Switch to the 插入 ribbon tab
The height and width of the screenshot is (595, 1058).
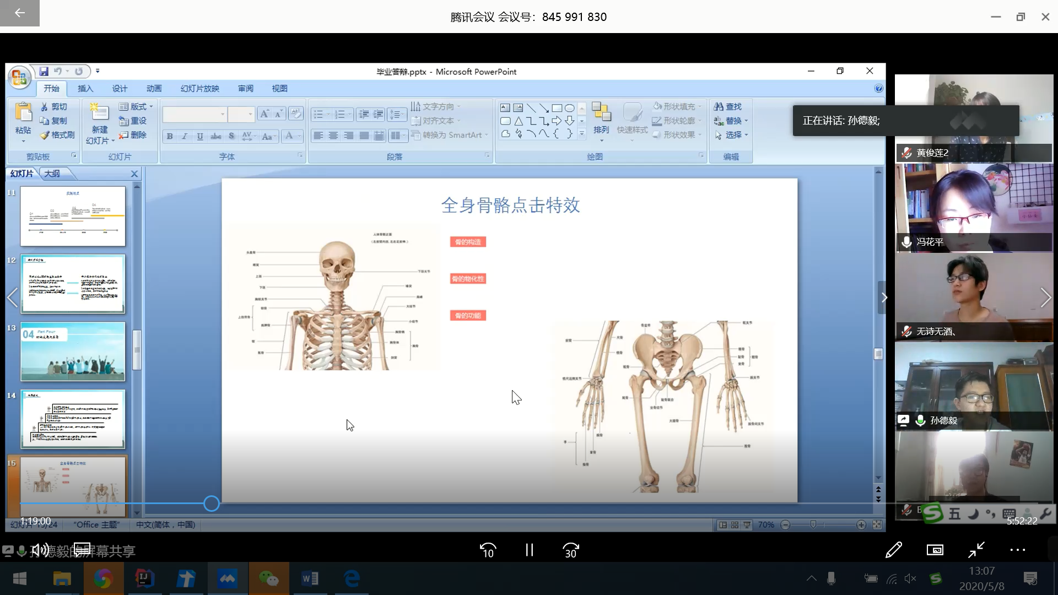85,88
